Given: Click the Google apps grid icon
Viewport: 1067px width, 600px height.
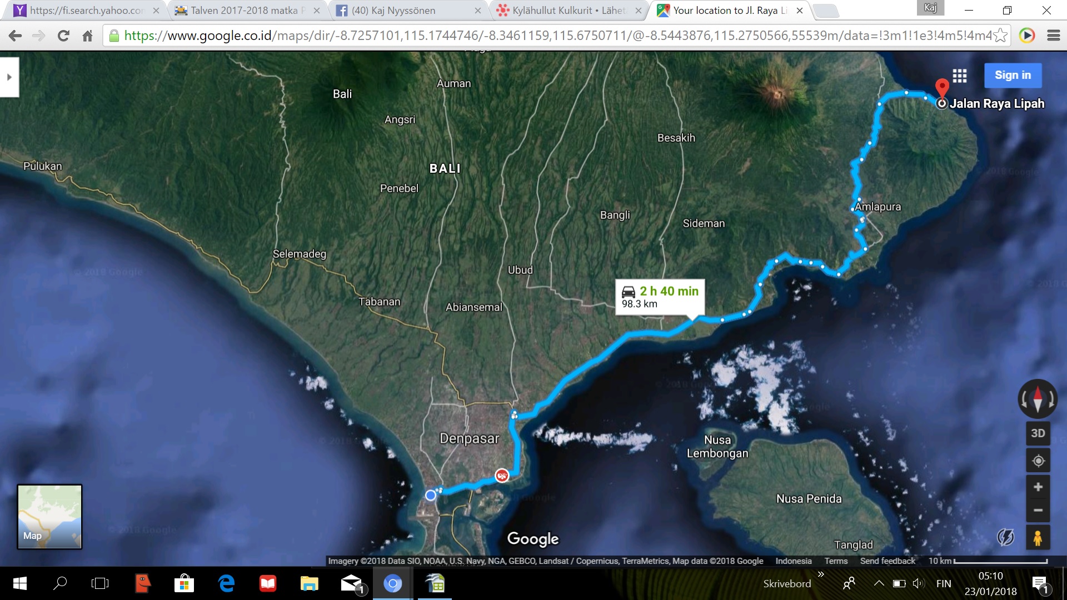Looking at the screenshot, I should (x=960, y=76).
